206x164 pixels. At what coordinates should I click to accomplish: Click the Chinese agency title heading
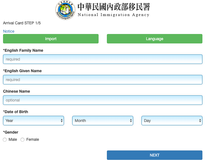click(x=114, y=7)
